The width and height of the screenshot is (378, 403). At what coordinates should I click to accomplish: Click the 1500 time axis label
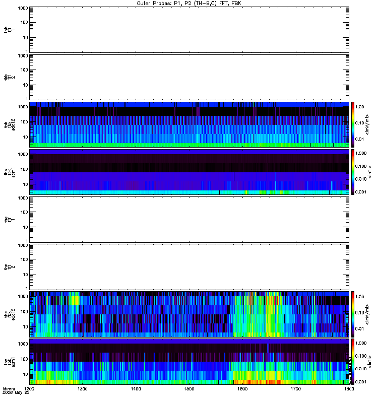coord(189,388)
